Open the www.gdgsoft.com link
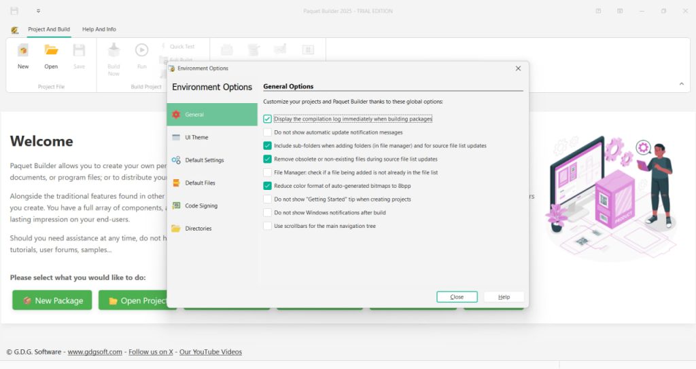The image size is (696, 369). point(94,352)
